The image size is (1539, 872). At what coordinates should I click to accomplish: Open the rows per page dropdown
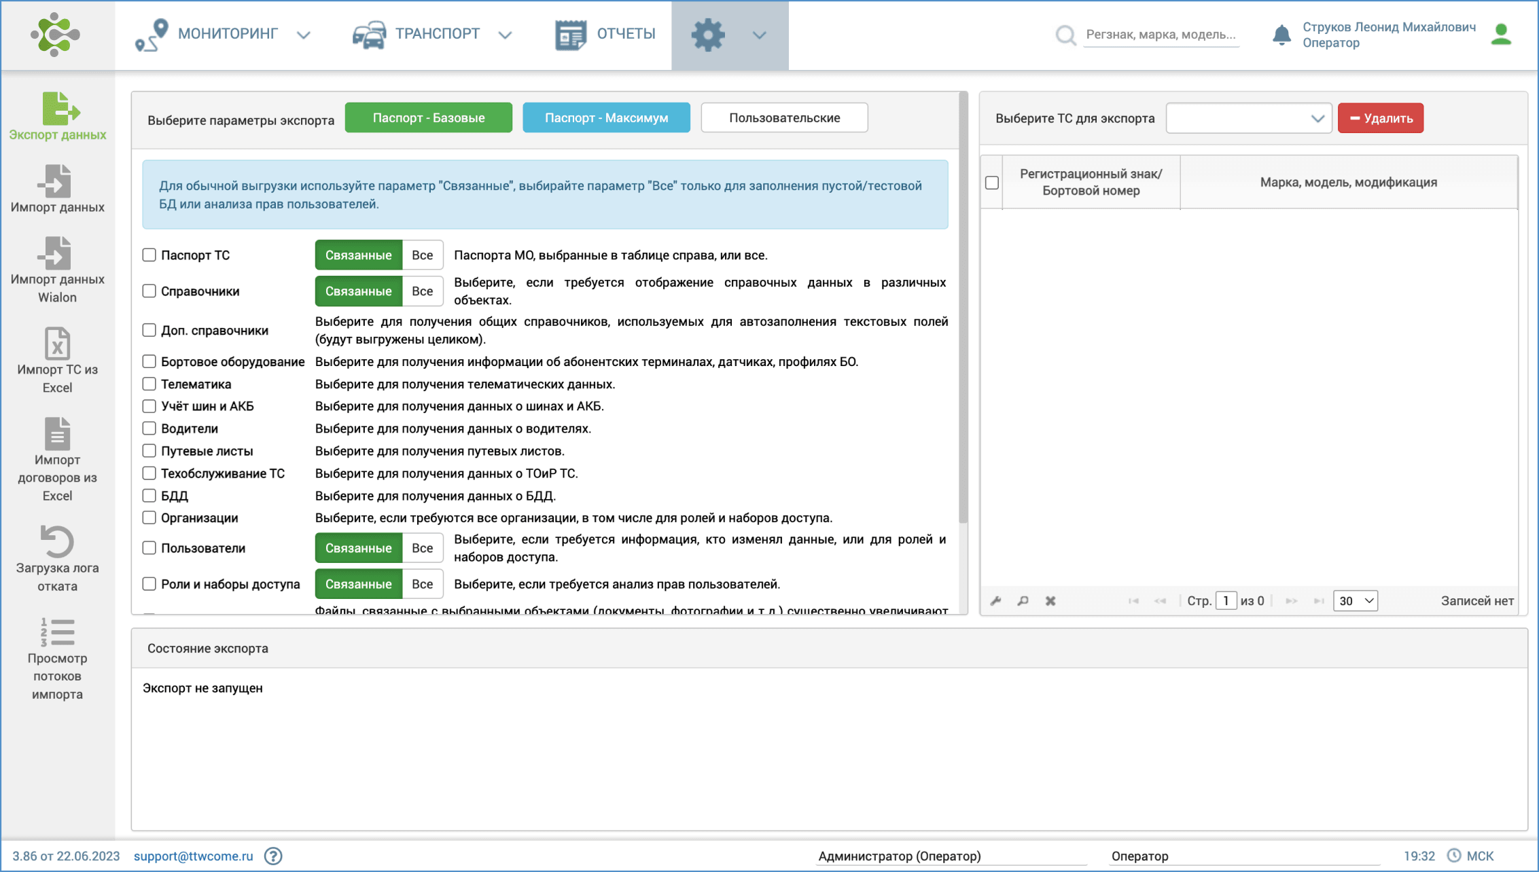[1355, 601]
